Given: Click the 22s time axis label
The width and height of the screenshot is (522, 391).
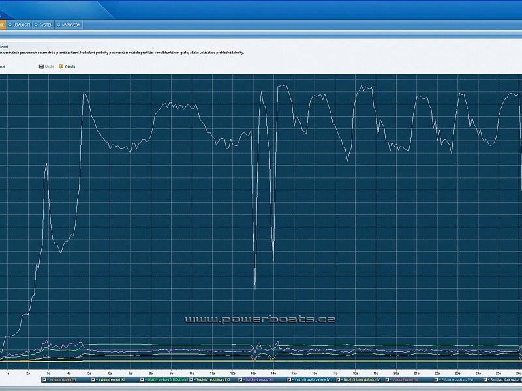Looking at the screenshot, I should [437, 373].
